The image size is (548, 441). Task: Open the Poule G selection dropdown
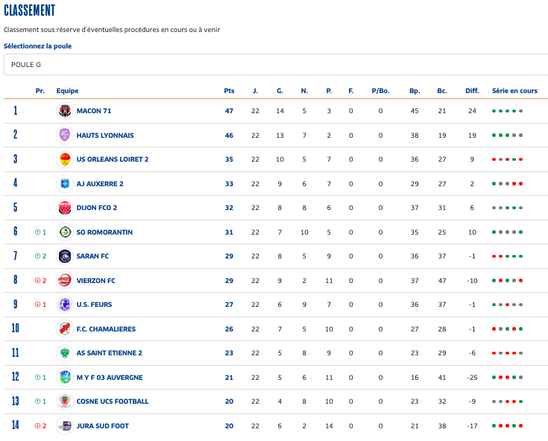[x=274, y=65]
